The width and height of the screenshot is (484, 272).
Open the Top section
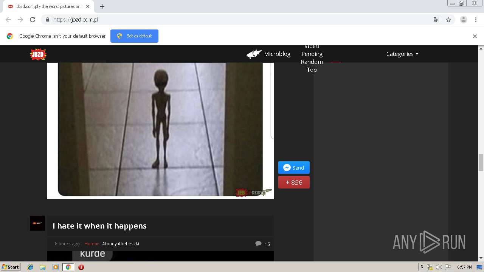[x=312, y=70]
